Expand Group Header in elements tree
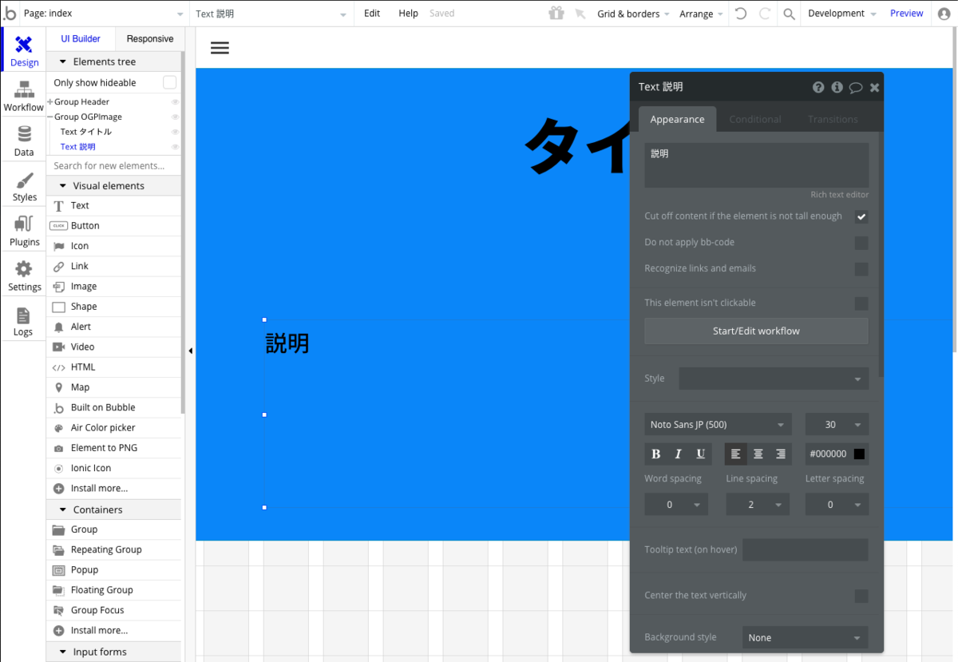Viewport: 958px width, 662px height. click(50, 102)
